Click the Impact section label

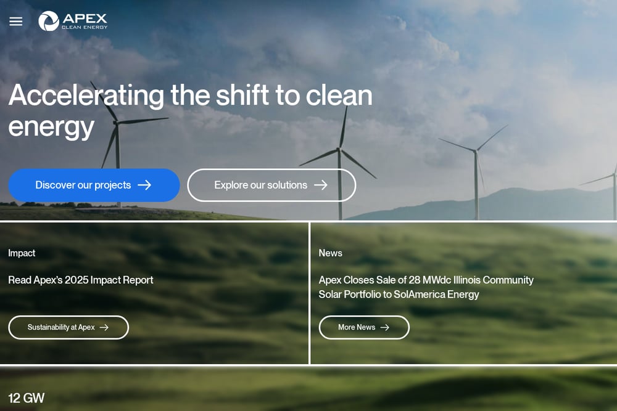point(22,253)
